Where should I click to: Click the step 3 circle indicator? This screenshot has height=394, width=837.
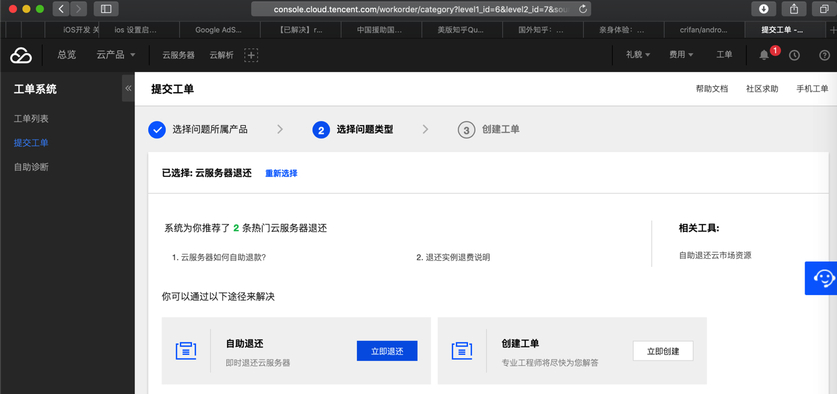(x=467, y=130)
